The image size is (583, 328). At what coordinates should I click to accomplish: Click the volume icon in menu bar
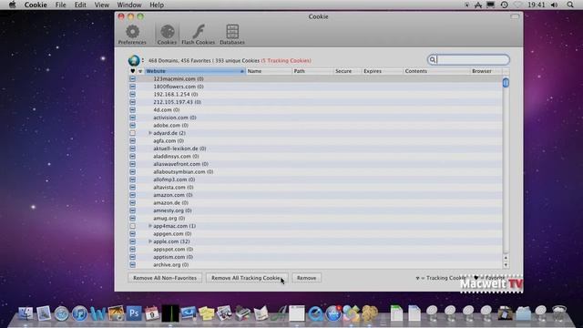point(554,5)
